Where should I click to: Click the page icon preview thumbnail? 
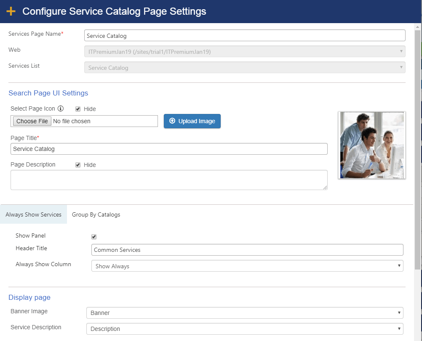371,145
